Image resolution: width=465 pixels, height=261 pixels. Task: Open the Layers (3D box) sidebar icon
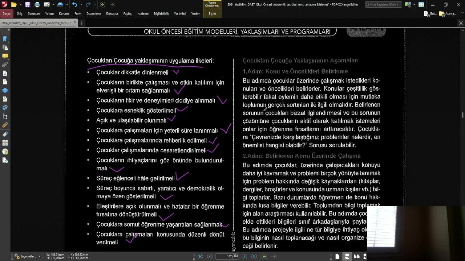click(x=5, y=91)
